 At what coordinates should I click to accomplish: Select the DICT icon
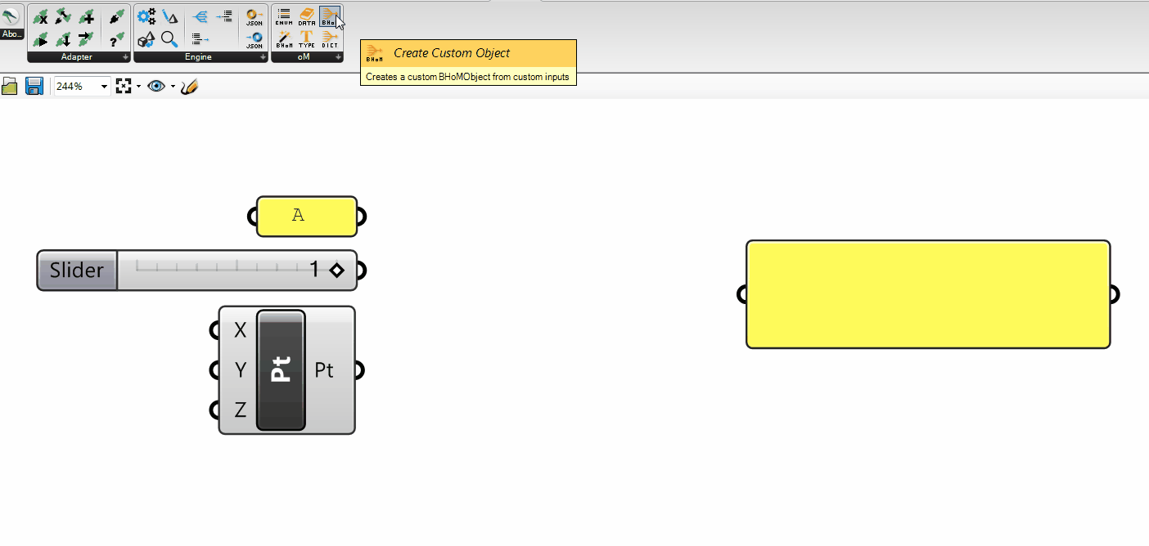coord(330,39)
